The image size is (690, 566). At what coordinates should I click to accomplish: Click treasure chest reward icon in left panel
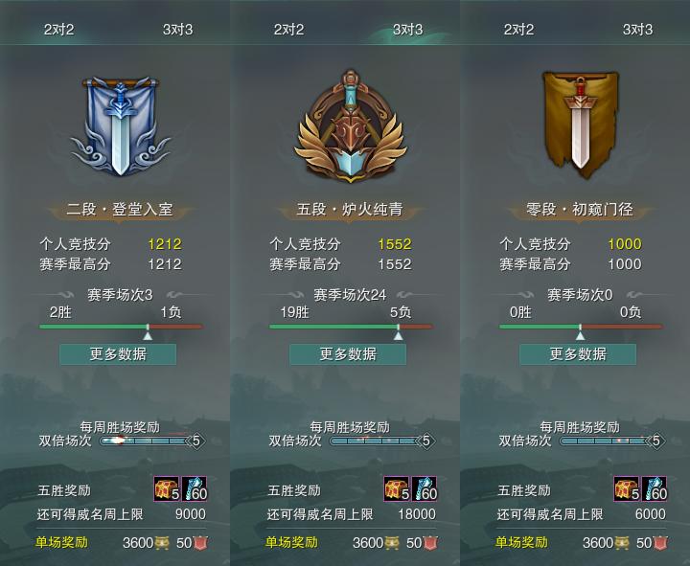click(x=167, y=488)
